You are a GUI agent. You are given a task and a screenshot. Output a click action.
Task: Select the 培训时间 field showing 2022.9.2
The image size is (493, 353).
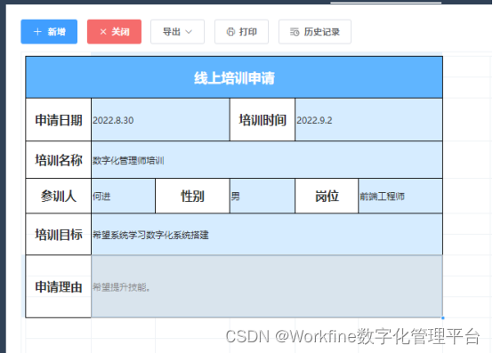click(x=368, y=120)
